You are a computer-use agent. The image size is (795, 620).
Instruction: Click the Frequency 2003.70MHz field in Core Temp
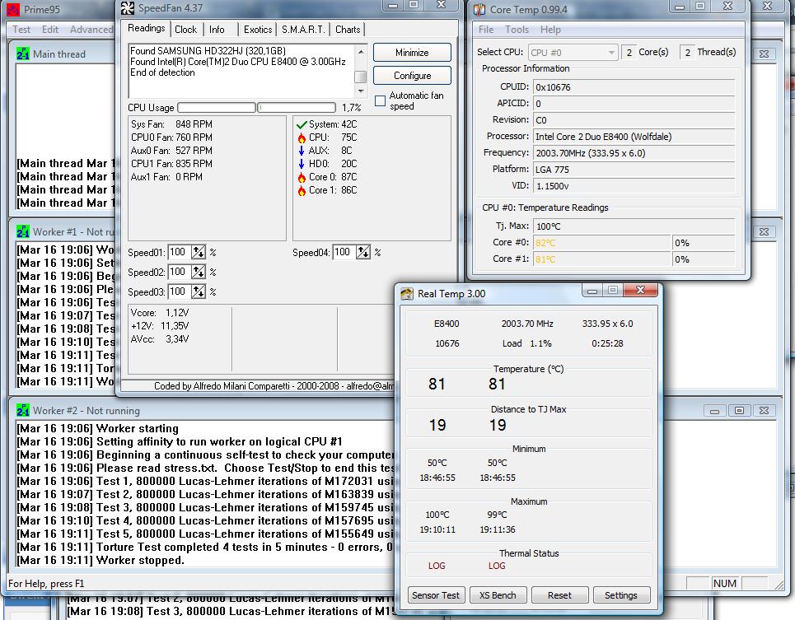(x=634, y=153)
